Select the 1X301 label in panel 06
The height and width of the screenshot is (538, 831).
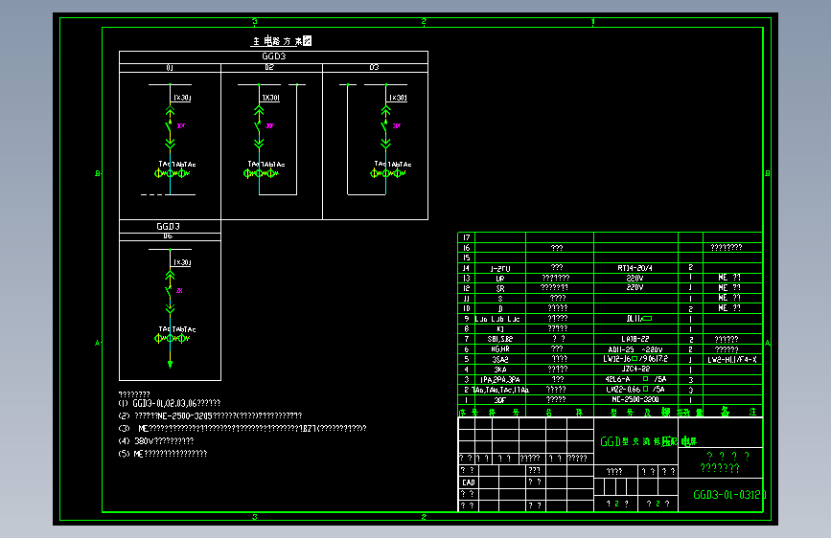[182, 262]
